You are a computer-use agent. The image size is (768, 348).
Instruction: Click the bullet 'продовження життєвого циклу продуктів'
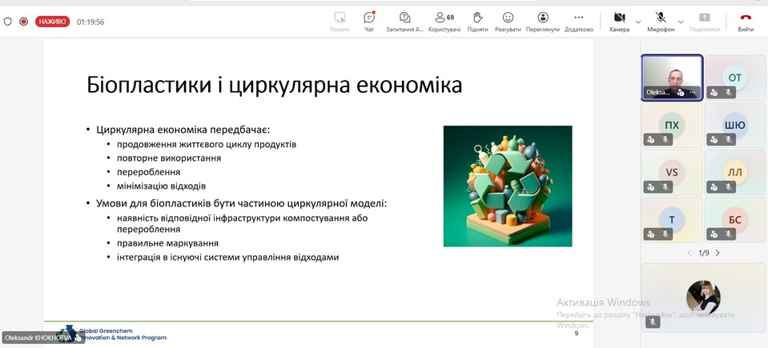click(x=207, y=144)
